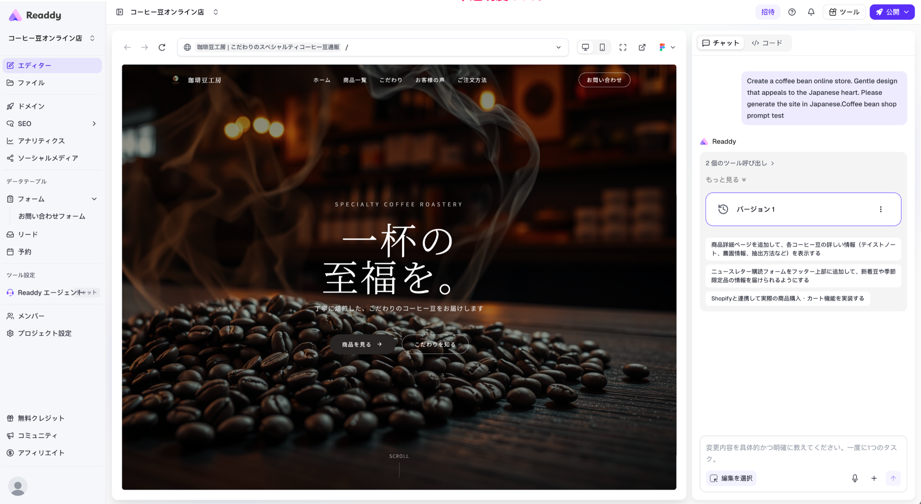The width and height of the screenshot is (921, 504).
Task: Click お客様の声 in site nav
Action: point(430,80)
